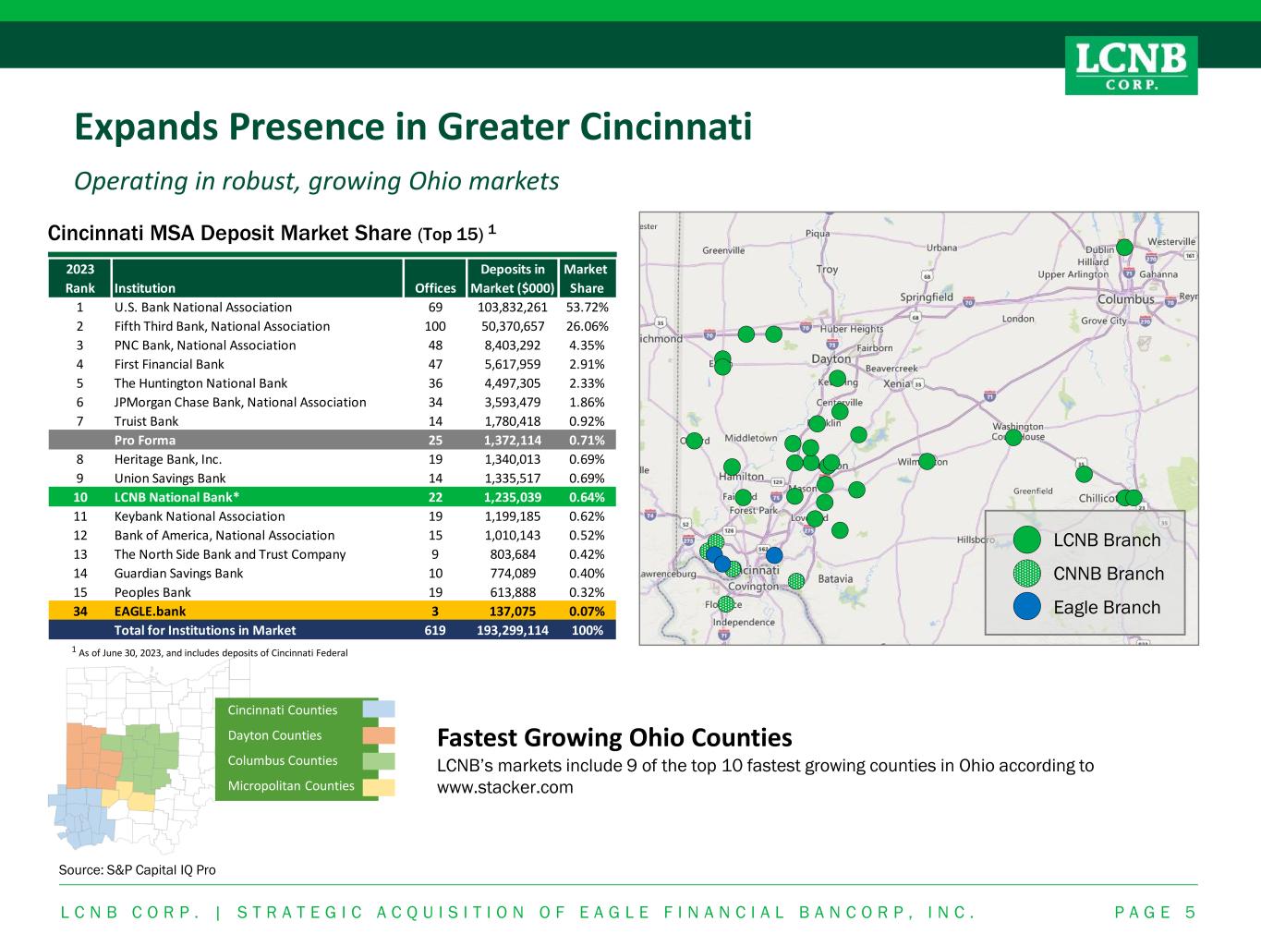Click the 'Middletown' label on the map
Screen dimensions: 1261x946
751,438
